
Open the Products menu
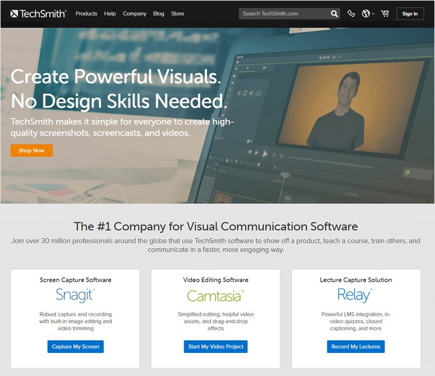point(86,13)
